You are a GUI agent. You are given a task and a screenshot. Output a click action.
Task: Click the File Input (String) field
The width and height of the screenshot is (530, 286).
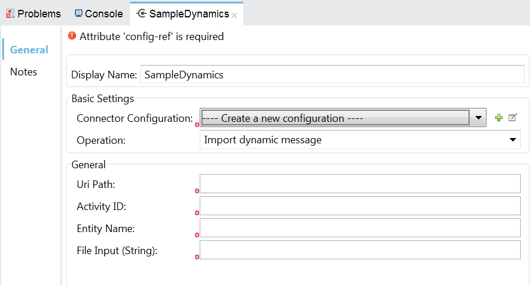360,250
